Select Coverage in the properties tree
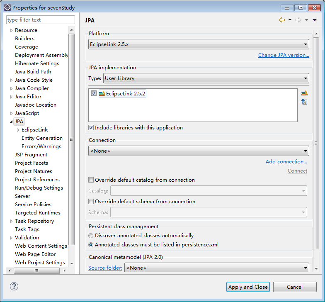 click(27, 46)
